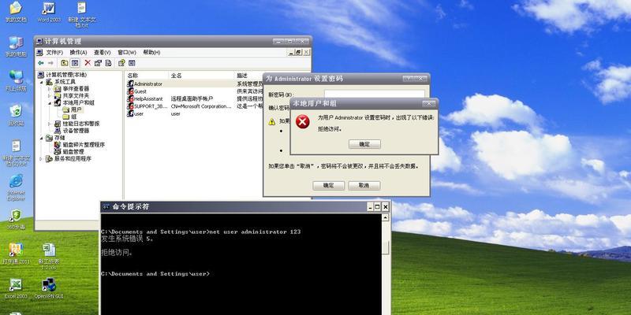Select the 新工资表 xls desktop file

point(49,257)
